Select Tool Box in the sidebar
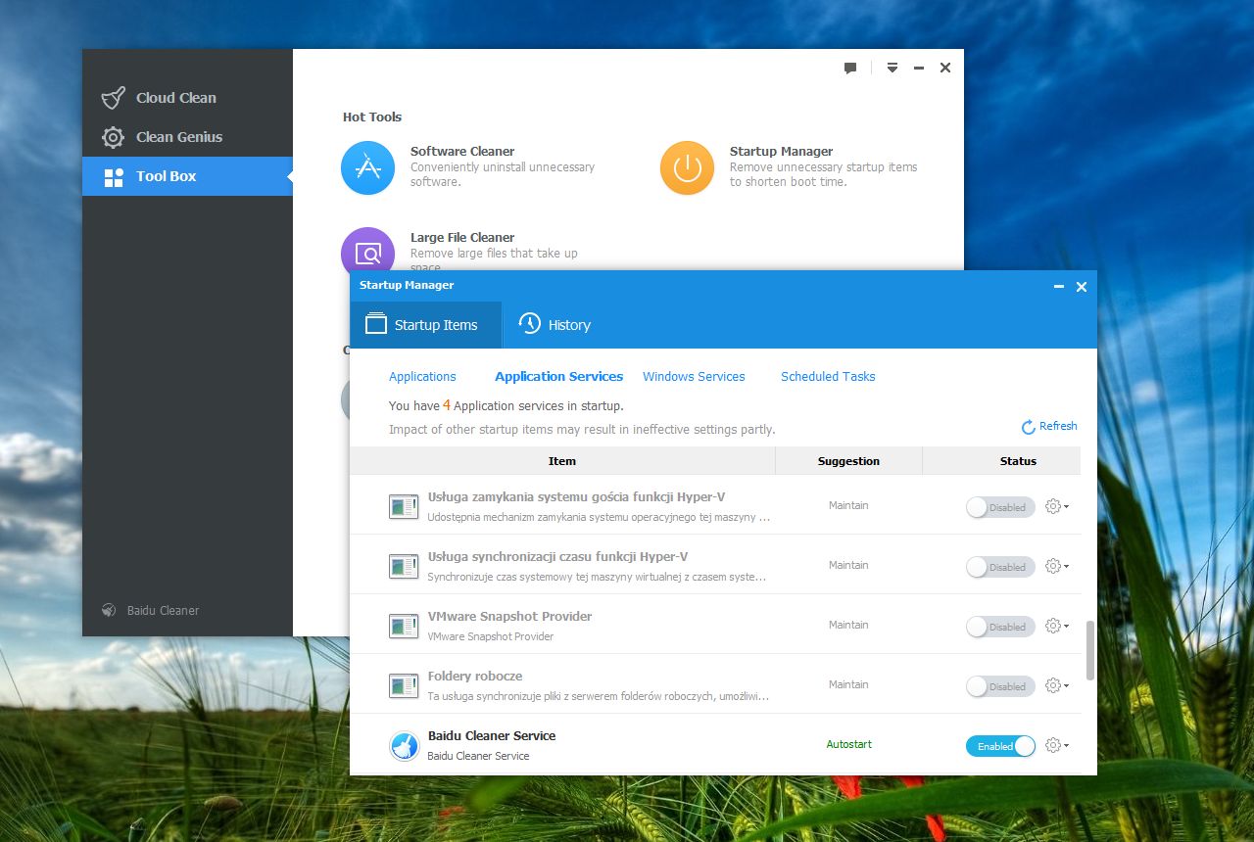 click(x=187, y=176)
